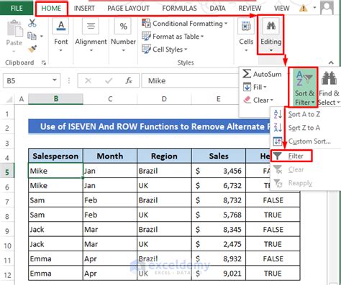
Task: Switch to the REVIEW tab
Action: (250, 9)
